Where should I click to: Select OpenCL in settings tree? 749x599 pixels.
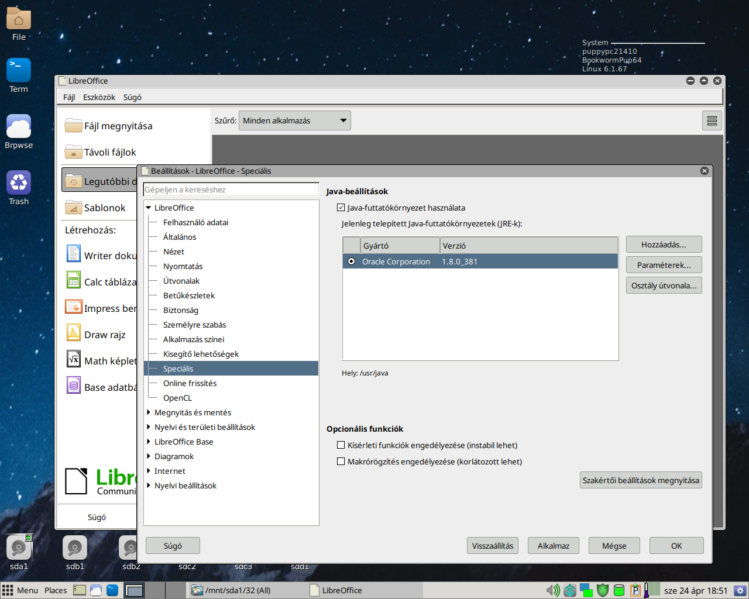click(x=177, y=398)
